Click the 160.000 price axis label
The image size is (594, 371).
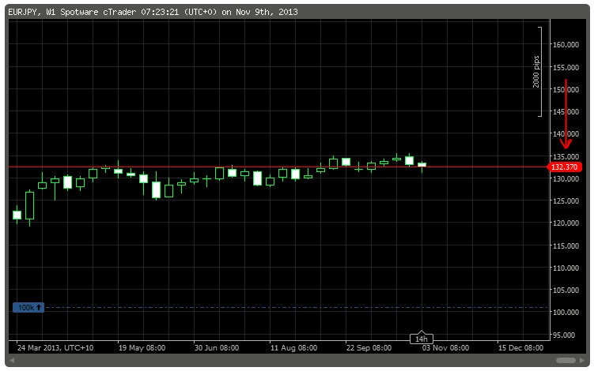(x=566, y=45)
